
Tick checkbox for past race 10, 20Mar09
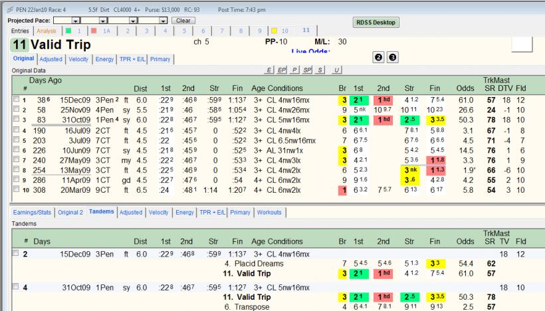16,189
